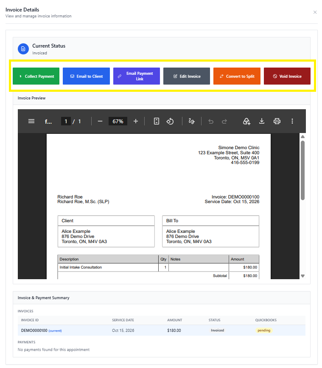
Task: Click the PDF scrollbar up arrow
Action: click(x=302, y=136)
